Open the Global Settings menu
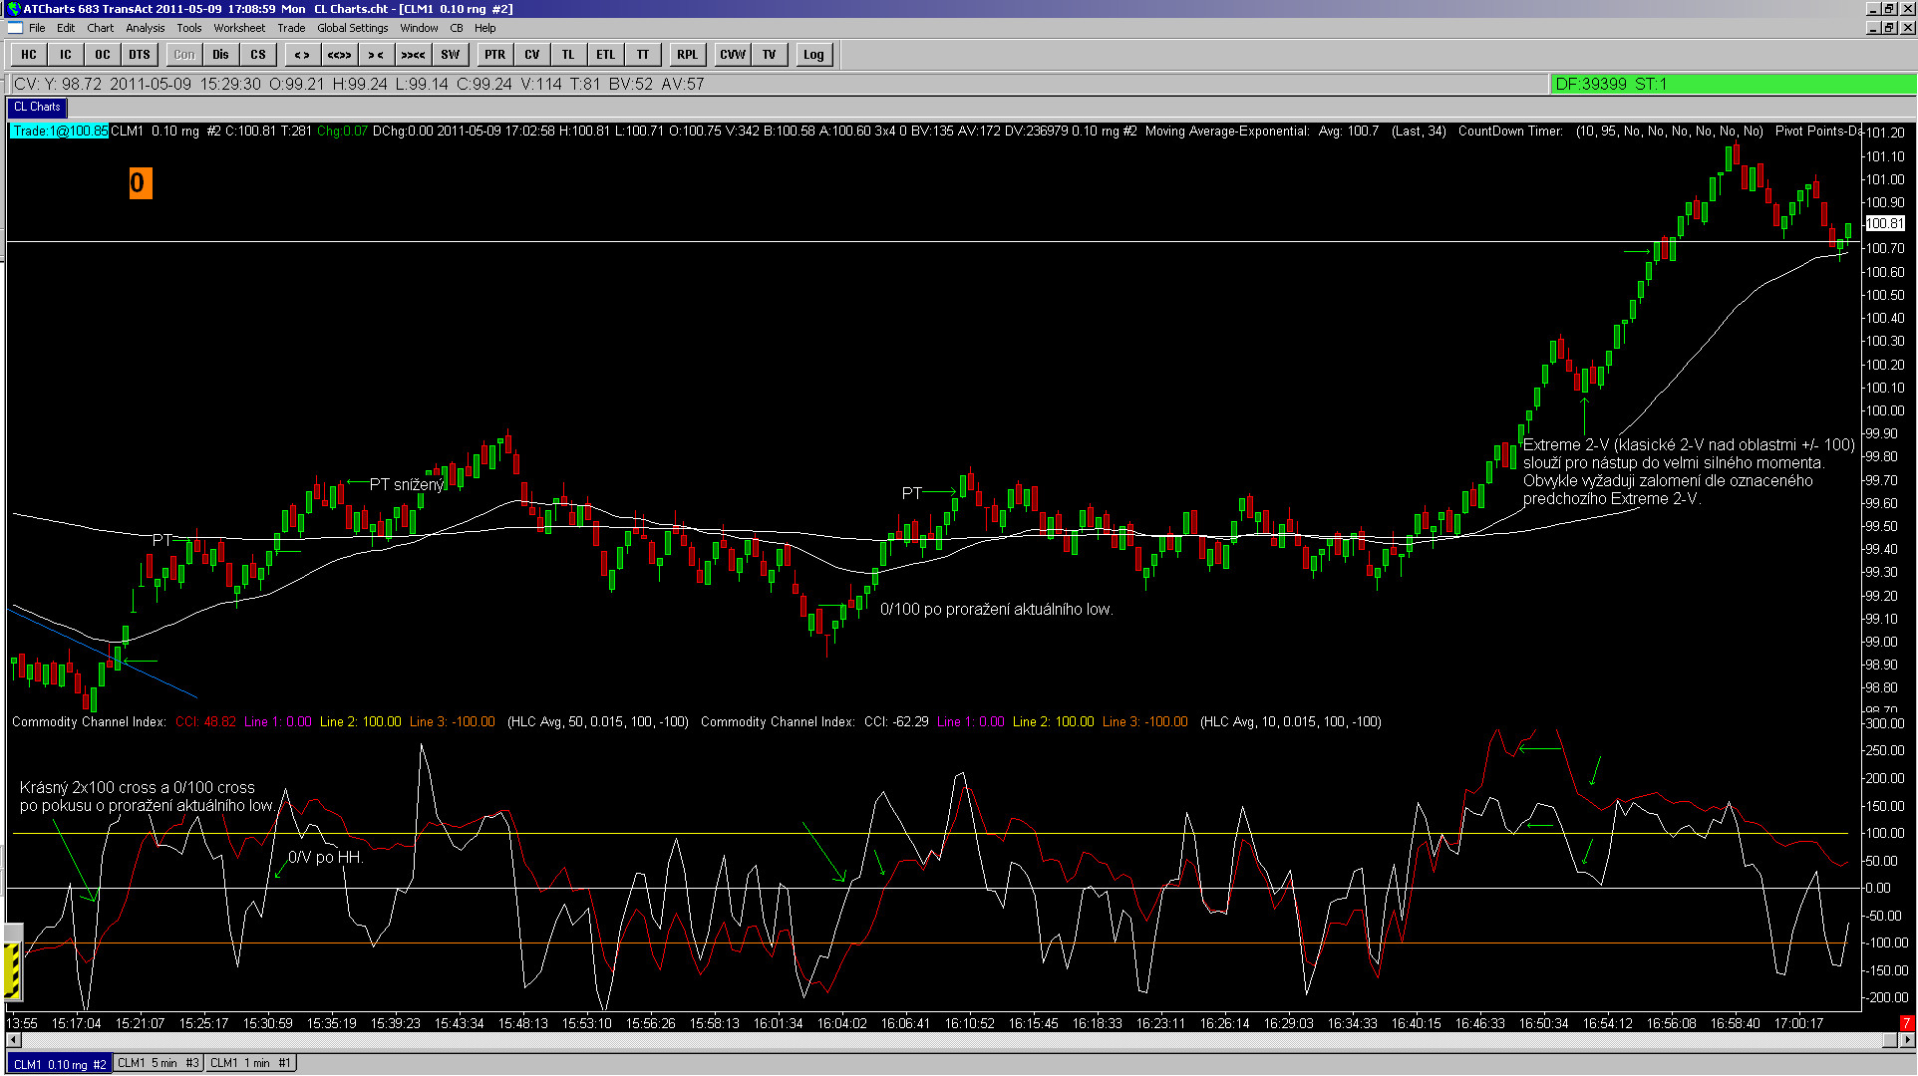This screenshot has width=1918, height=1076. click(353, 28)
